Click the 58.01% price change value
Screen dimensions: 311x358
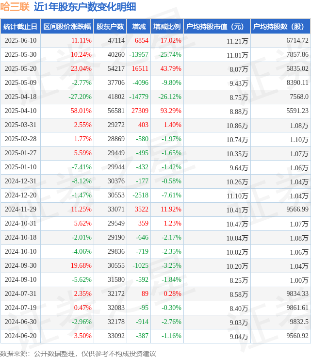point(81,111)
